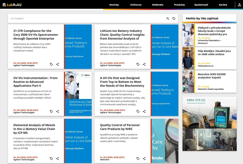
Task: Click the Filip Matějka photo thumbnail
Action: (x=188, y=58)
